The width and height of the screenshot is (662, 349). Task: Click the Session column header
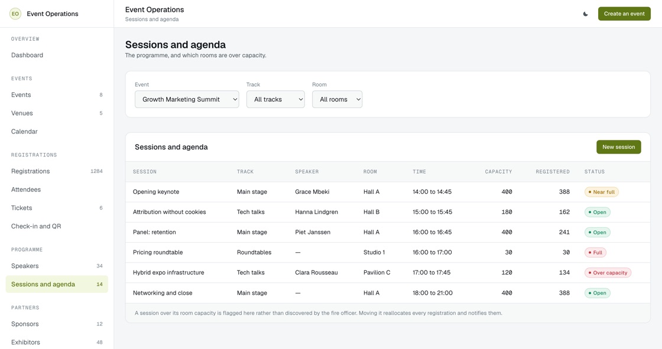coord(145,172)
